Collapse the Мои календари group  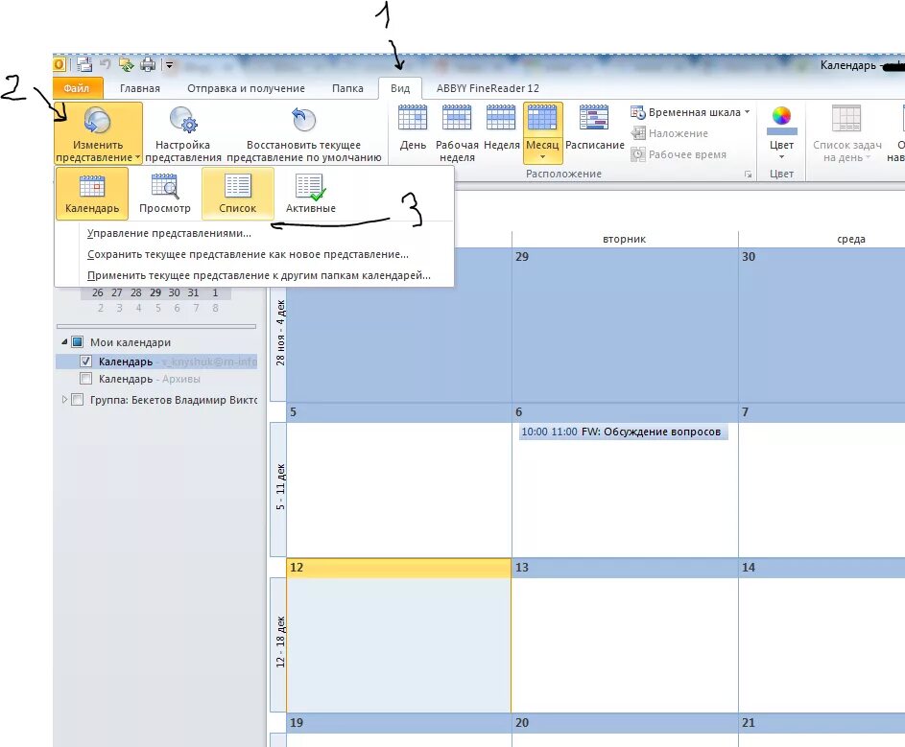pos(64,342)
